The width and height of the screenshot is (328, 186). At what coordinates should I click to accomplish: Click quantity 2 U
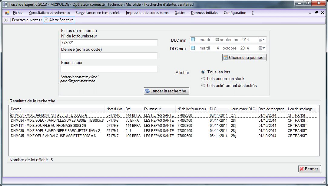[128, 131]
